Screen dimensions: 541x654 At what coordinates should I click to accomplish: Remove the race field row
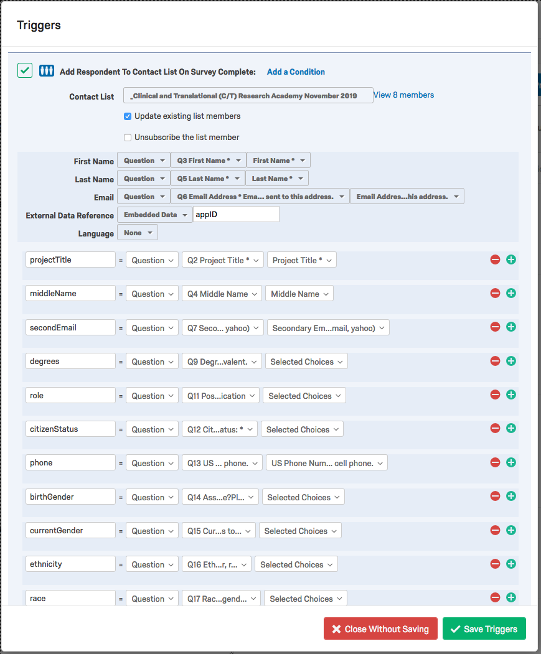click(495, 598)
